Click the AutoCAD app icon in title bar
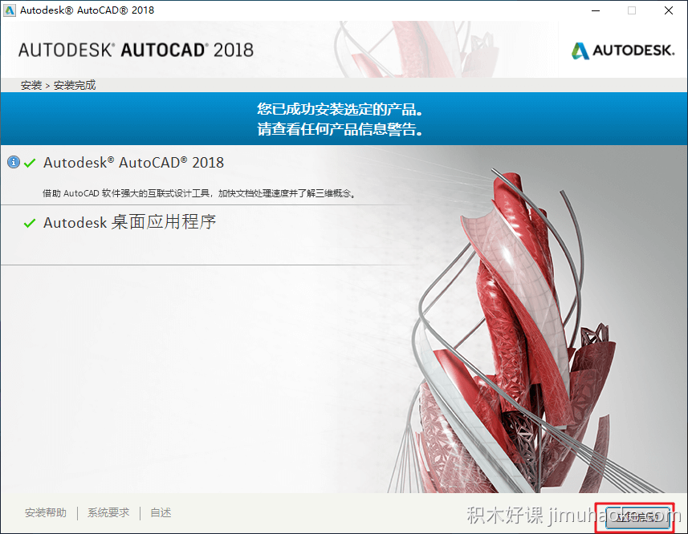Image resolution: width=688 pixels, height=534 pixels. pos(9,10)
